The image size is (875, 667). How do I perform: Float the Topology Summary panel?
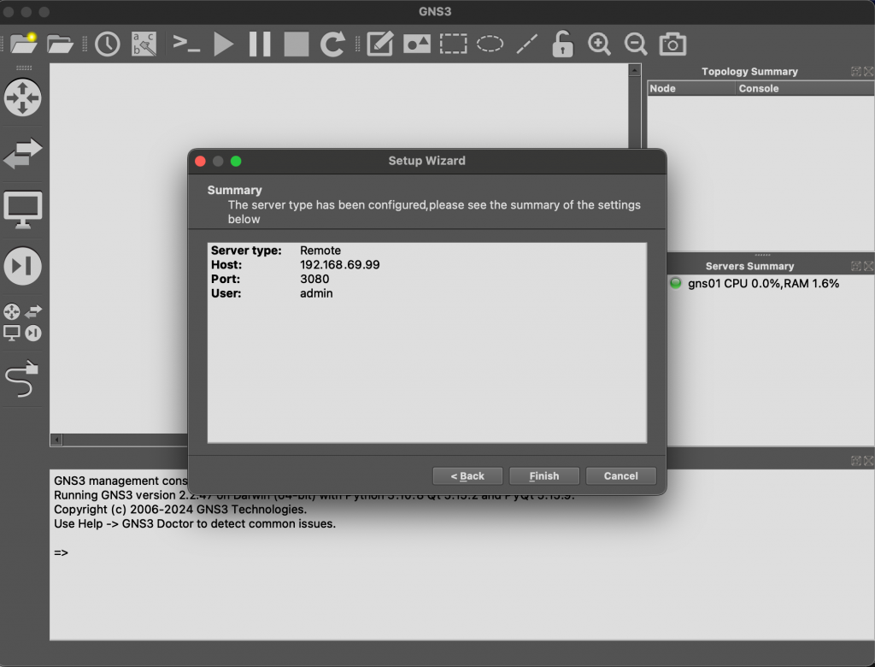click(856, 72)
